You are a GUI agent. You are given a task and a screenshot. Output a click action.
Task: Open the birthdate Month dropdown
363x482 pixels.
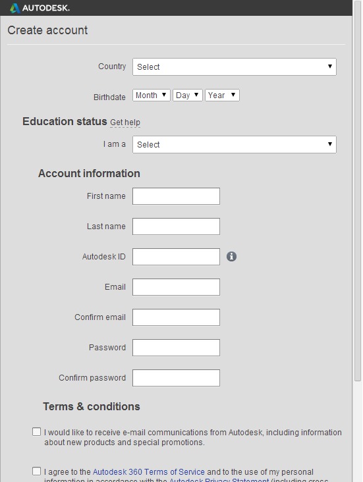[x=151, y=95]
